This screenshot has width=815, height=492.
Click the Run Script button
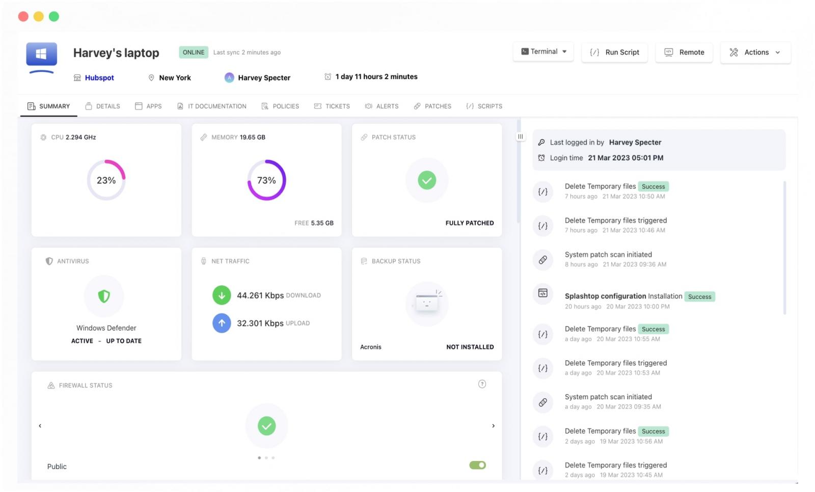(x=614, y=52)
